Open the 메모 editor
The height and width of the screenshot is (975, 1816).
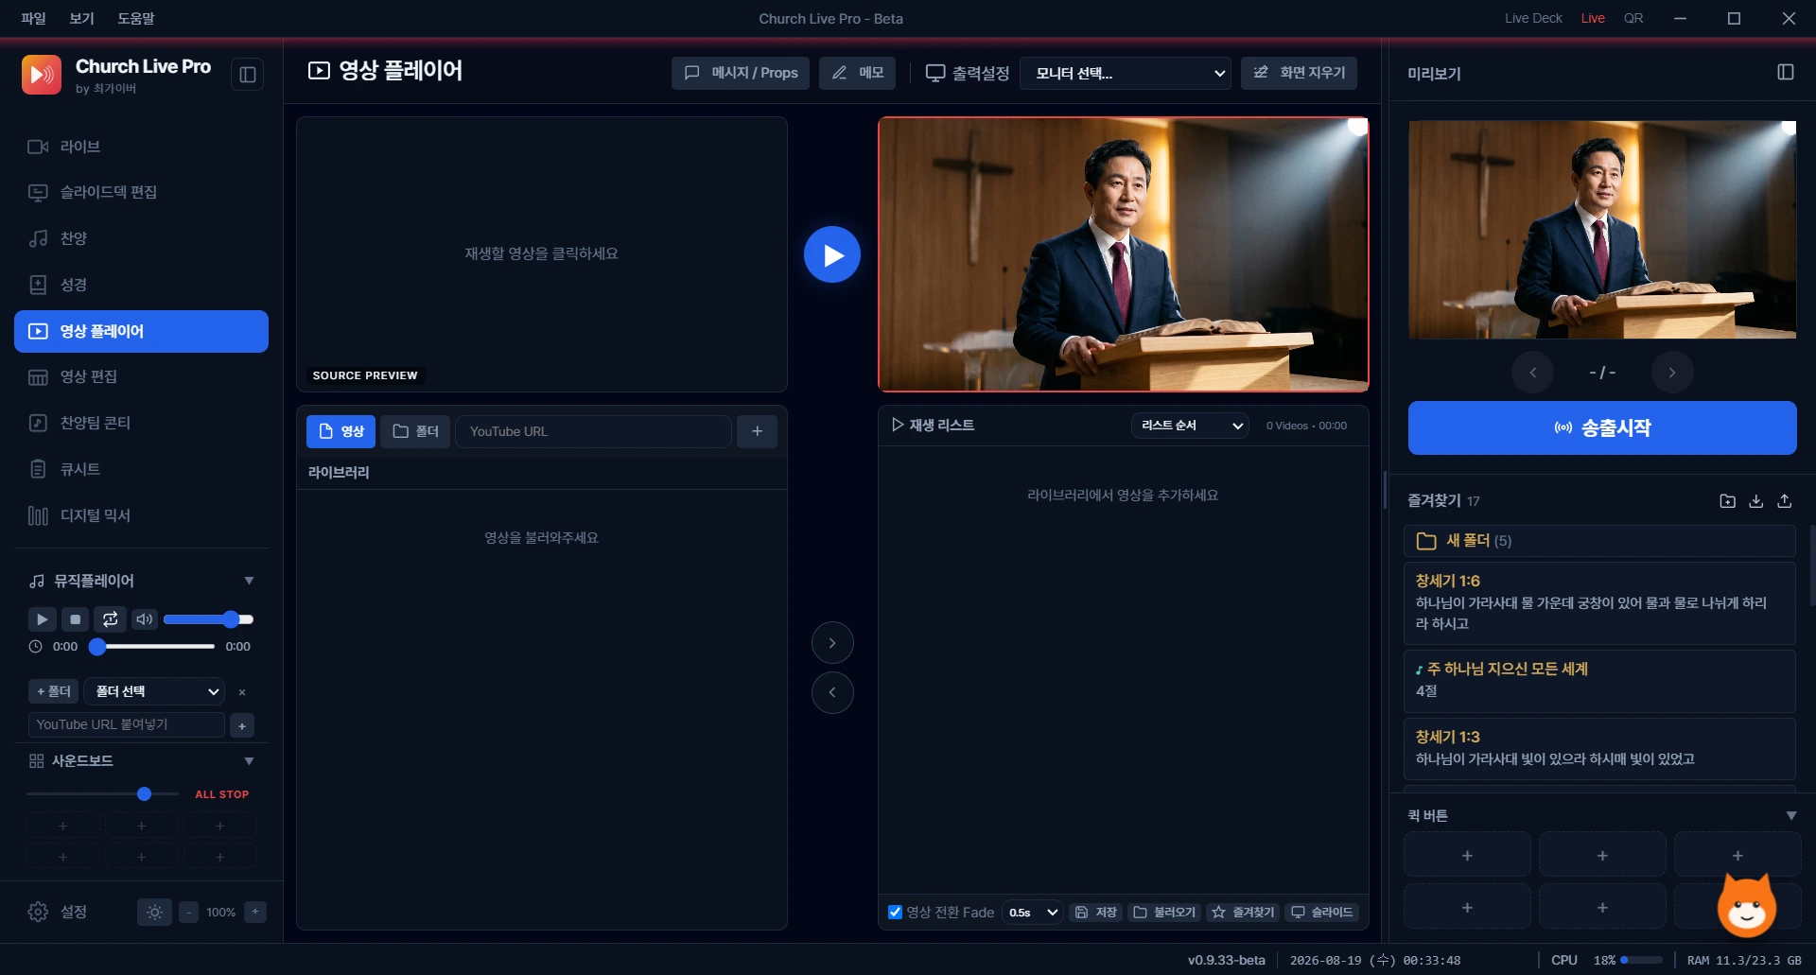(857, 73)
